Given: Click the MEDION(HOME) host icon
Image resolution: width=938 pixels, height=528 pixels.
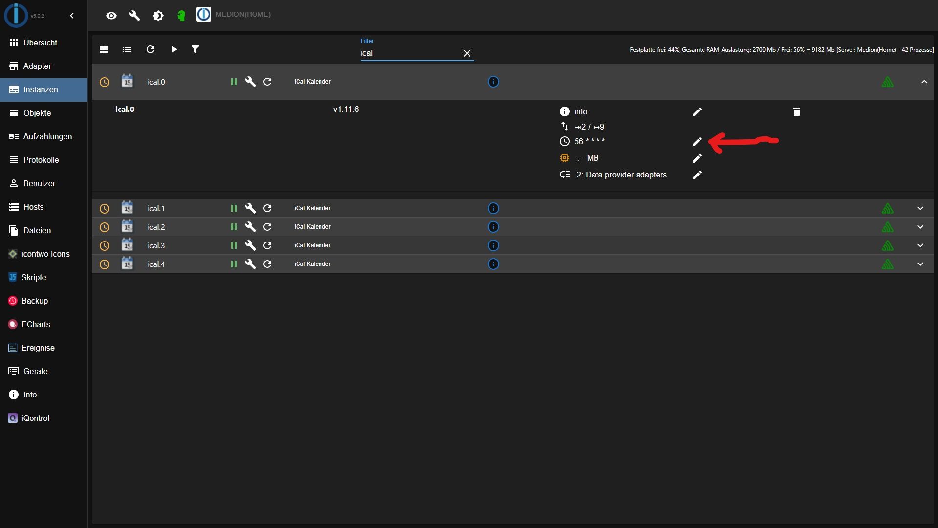Looking at the screenshot, I should [204, 15].
